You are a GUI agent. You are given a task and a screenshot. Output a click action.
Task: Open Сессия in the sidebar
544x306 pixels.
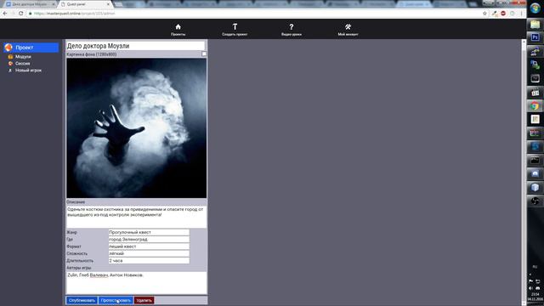click(23, 64)
